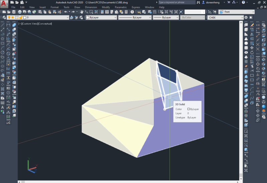Expand the Front view dropdown
This screenshot has width=267, height=183.
click(253, 12)
